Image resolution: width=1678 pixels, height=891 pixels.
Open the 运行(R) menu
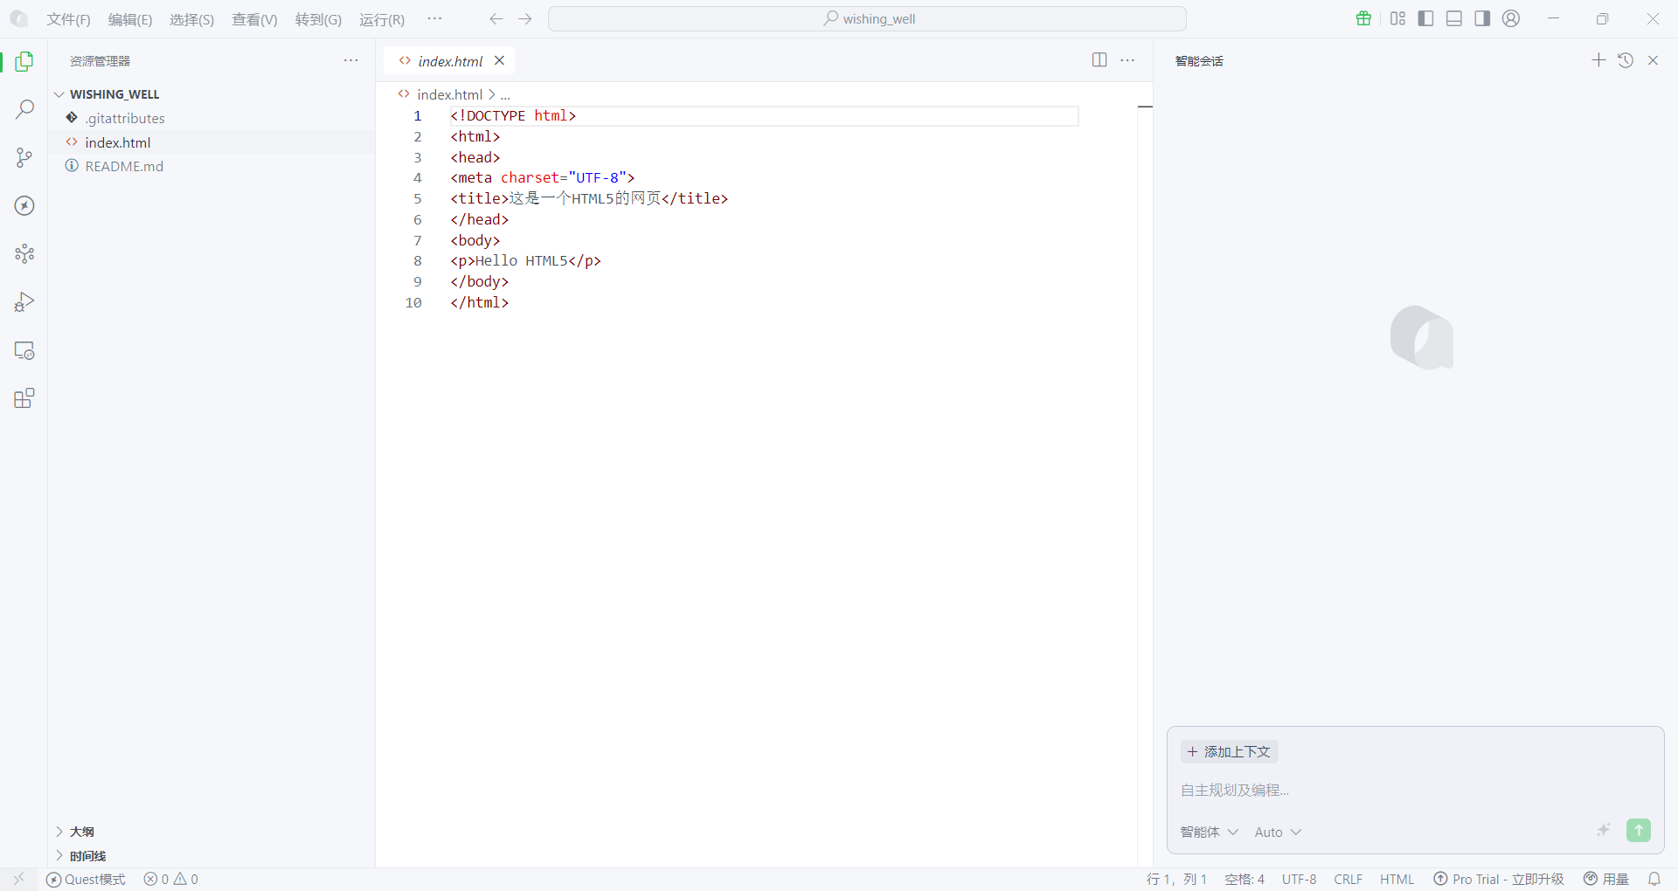tap(382, 19)
